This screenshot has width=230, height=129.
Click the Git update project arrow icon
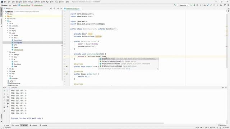[208, 5]
